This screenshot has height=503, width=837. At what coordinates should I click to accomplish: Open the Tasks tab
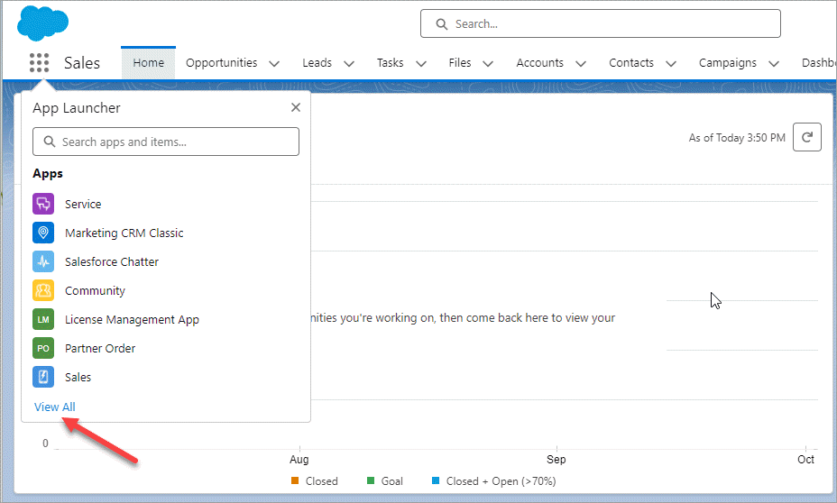pyautogui.click(x=391, y=62)
